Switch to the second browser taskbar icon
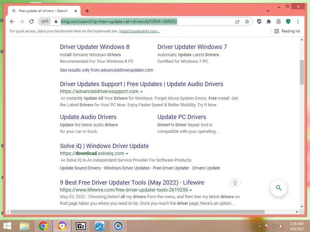 click(62, 226)
